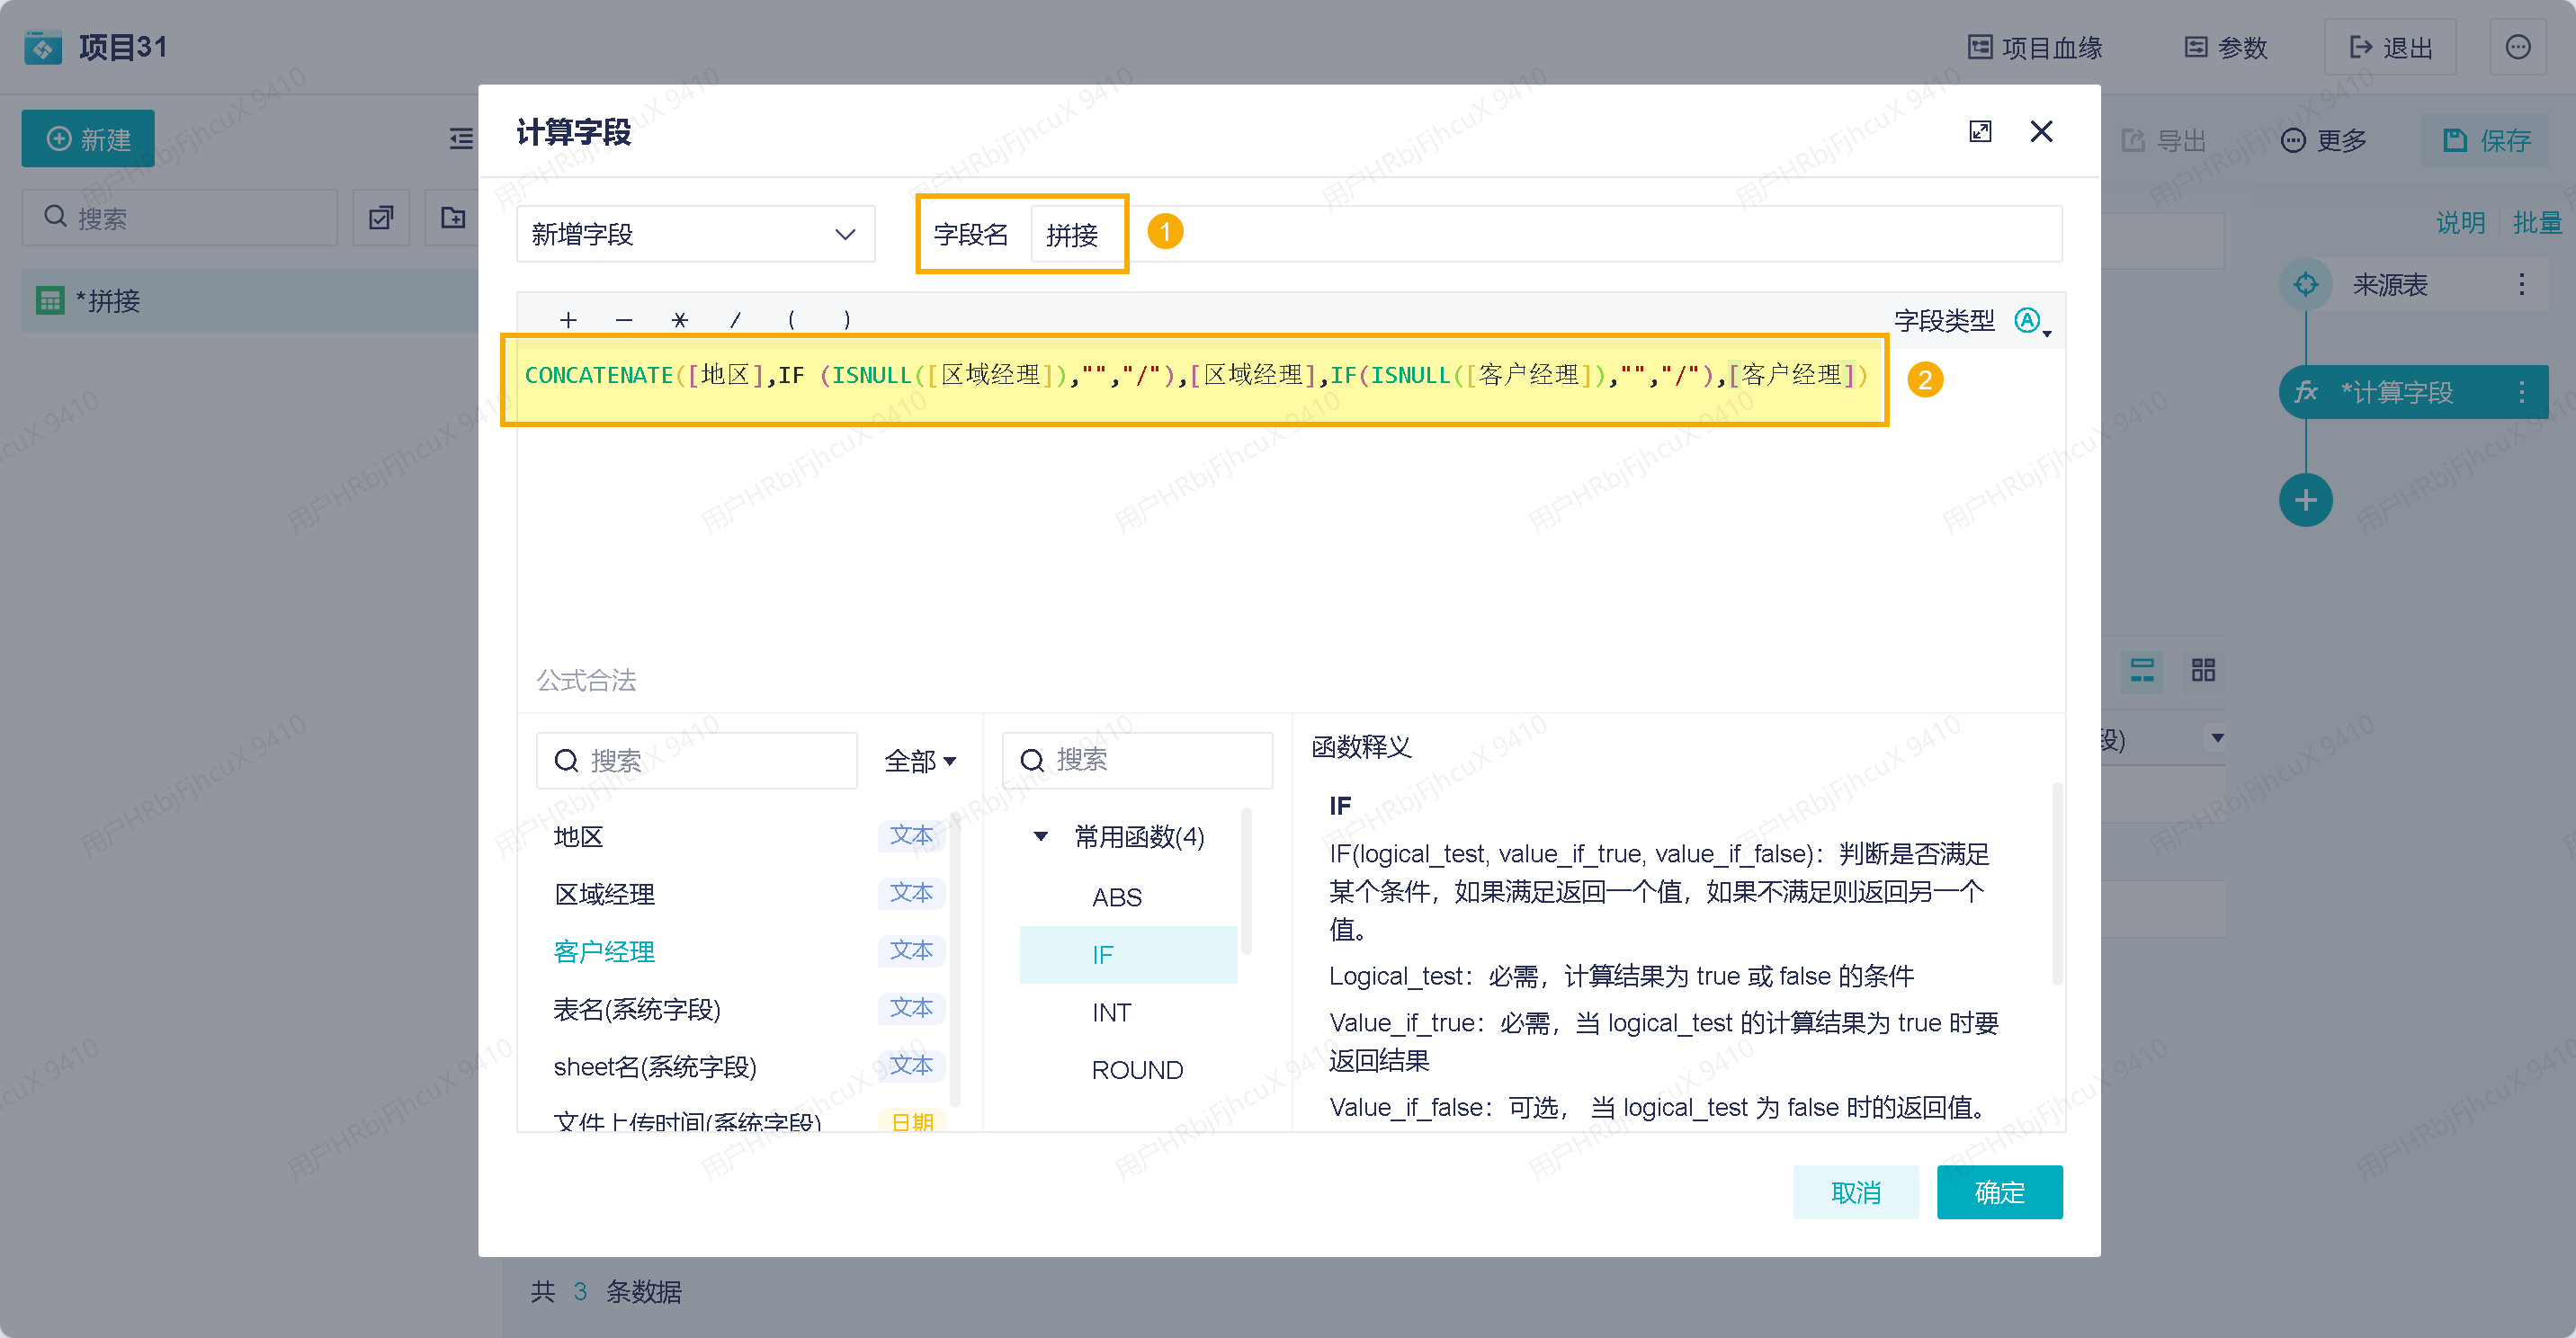Viewport: 2576px width, 1338px height.
Task: Click the round plus add-node button
Action: click(x=2305, y=500)
